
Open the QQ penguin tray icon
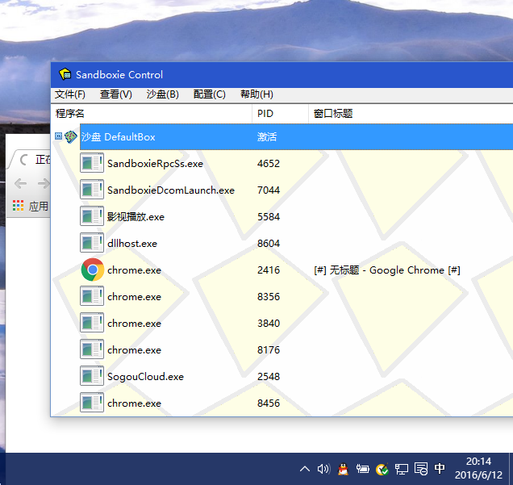[343, 469]
